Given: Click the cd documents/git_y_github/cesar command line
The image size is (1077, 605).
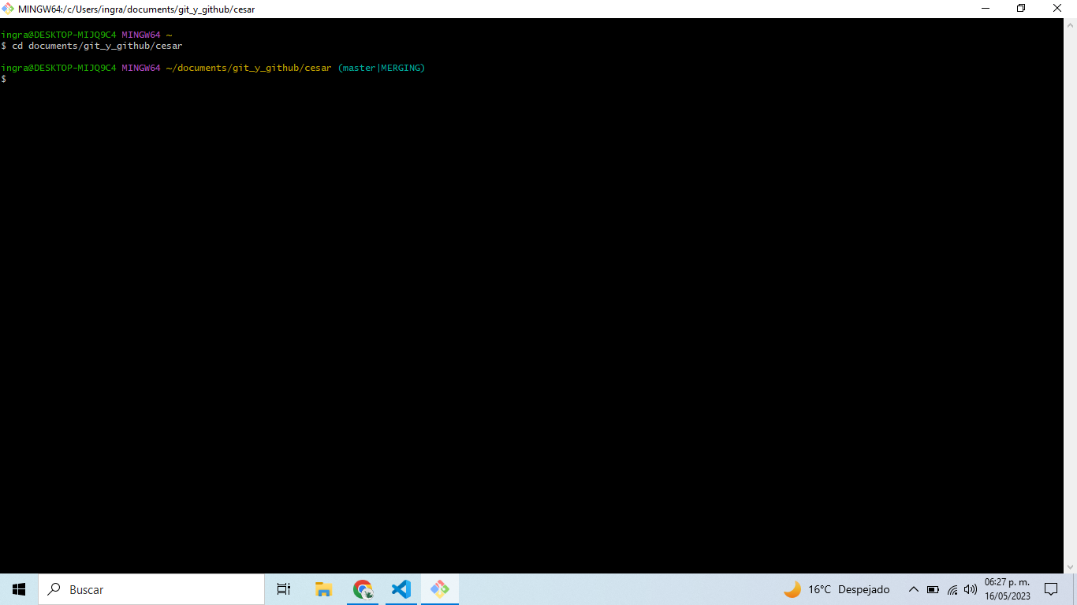Looking at the screenshot, I should (97, 46).
